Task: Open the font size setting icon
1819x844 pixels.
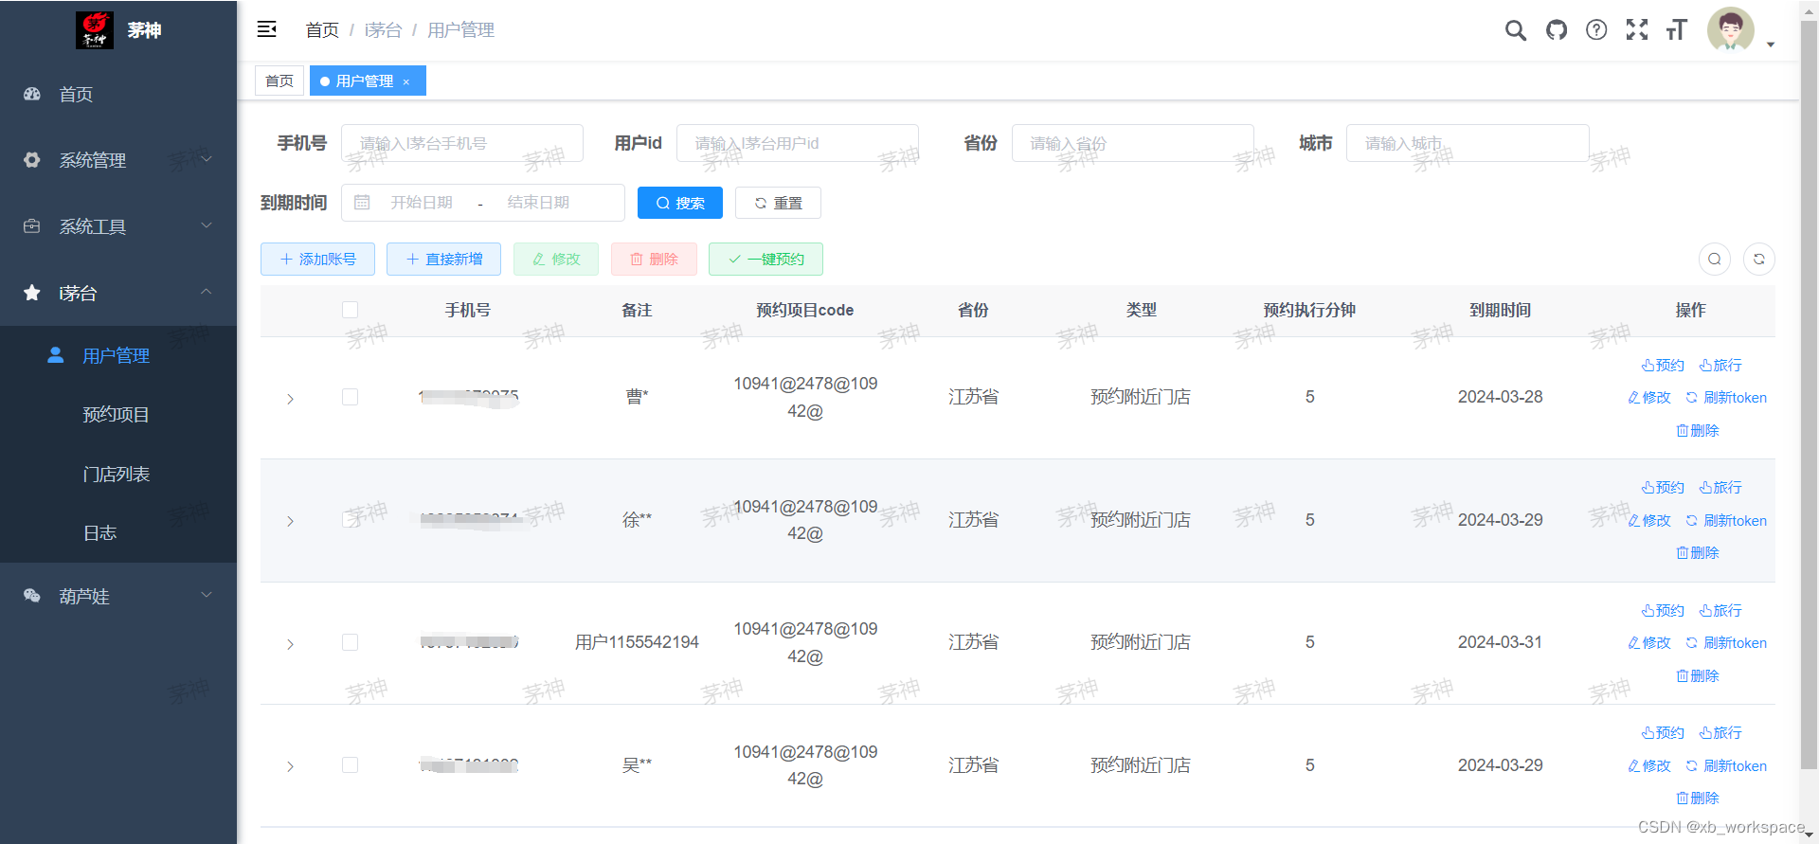Action: 1677,30
